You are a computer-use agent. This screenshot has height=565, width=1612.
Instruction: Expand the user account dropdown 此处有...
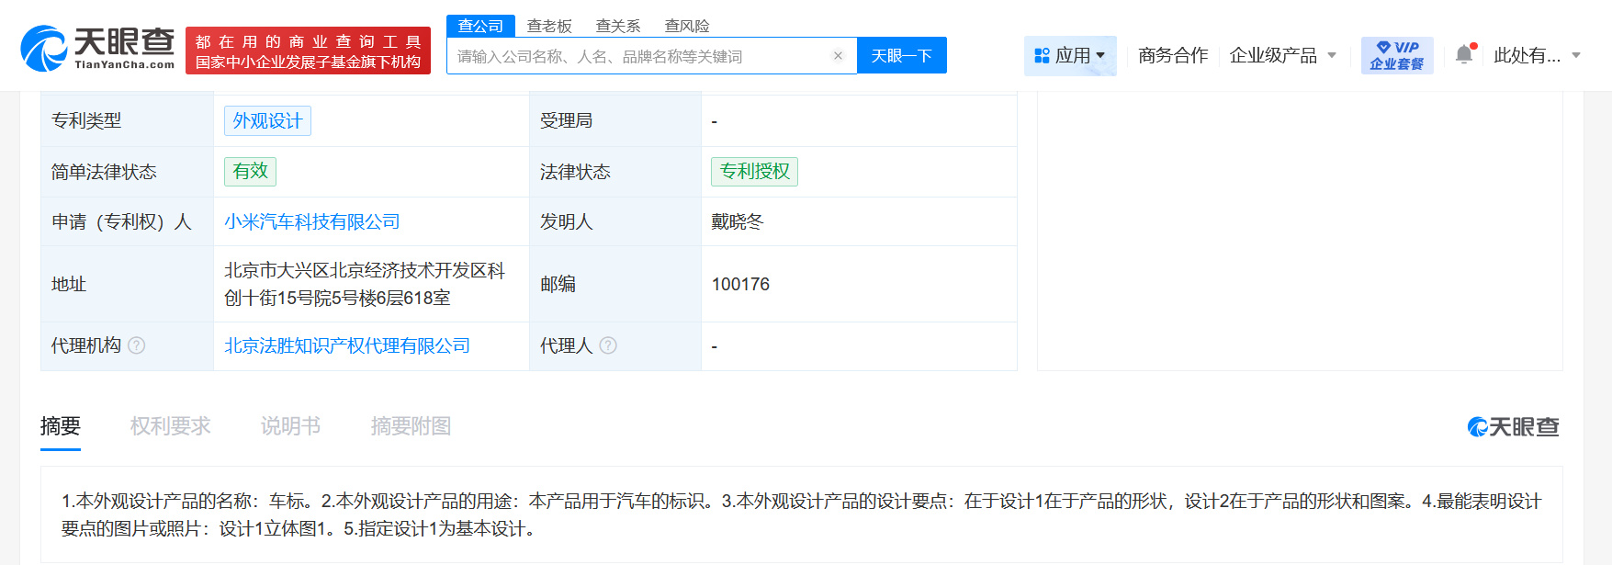[1537, 55]
